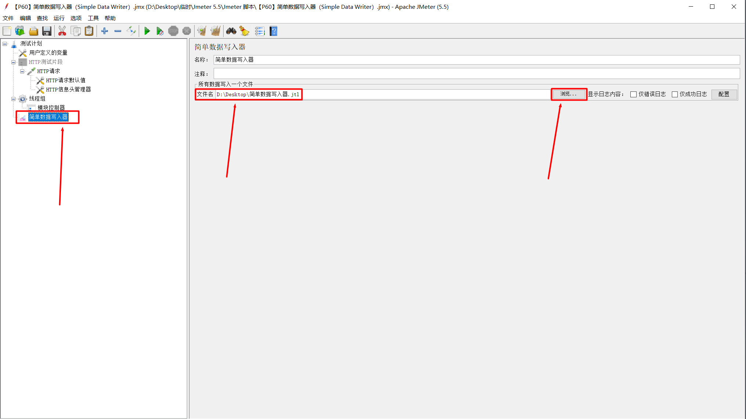Image resolution: width=746 pixels, height=419 pixels.
Task: Open the 选项 menu
Action: [x=76, y=18]
